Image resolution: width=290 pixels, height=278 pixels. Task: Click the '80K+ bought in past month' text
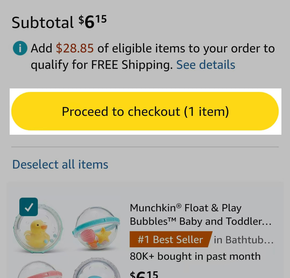(x=195, y=256)
